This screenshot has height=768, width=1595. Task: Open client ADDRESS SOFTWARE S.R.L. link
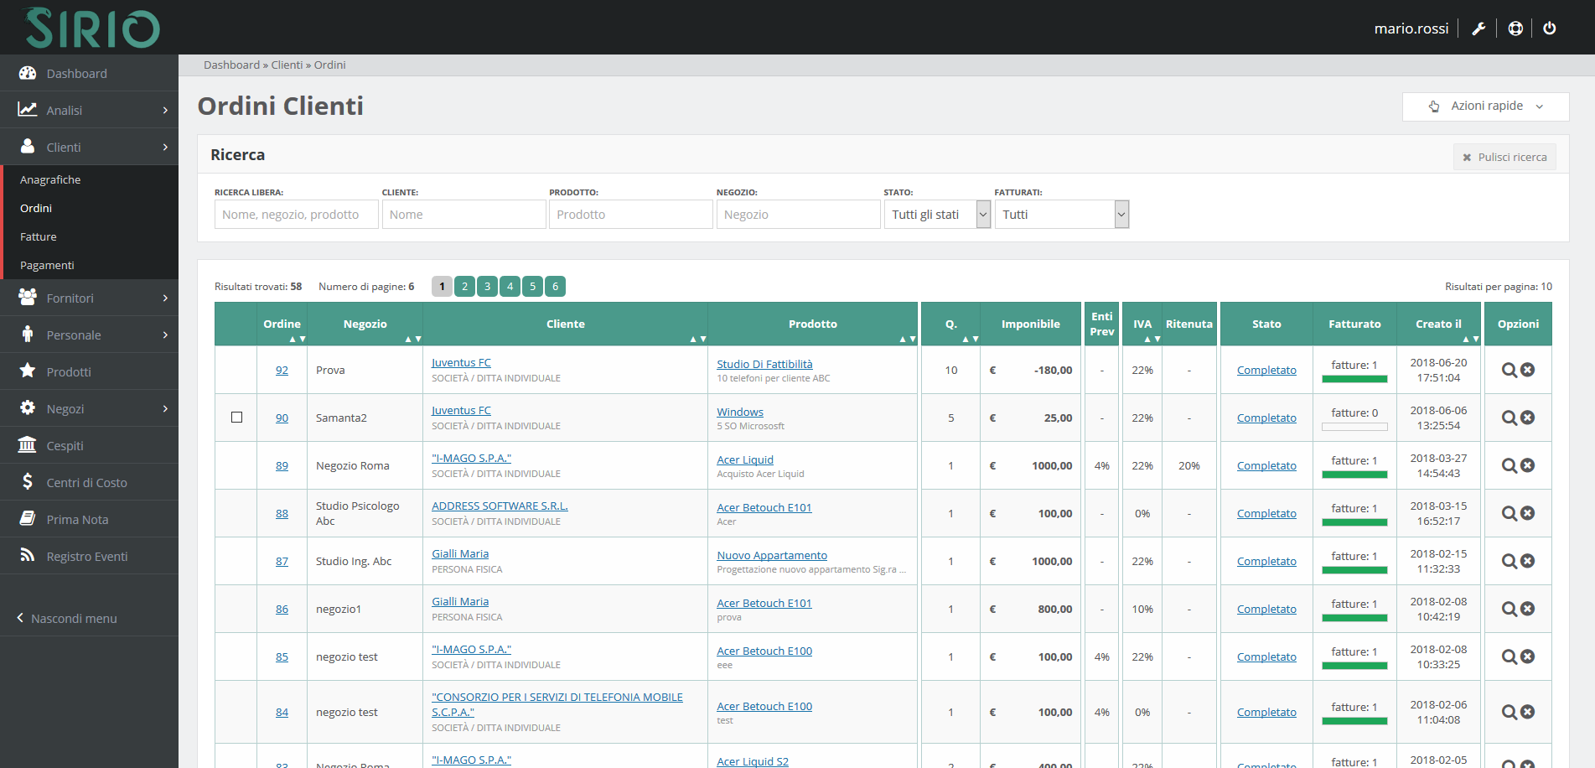(500, 506)
